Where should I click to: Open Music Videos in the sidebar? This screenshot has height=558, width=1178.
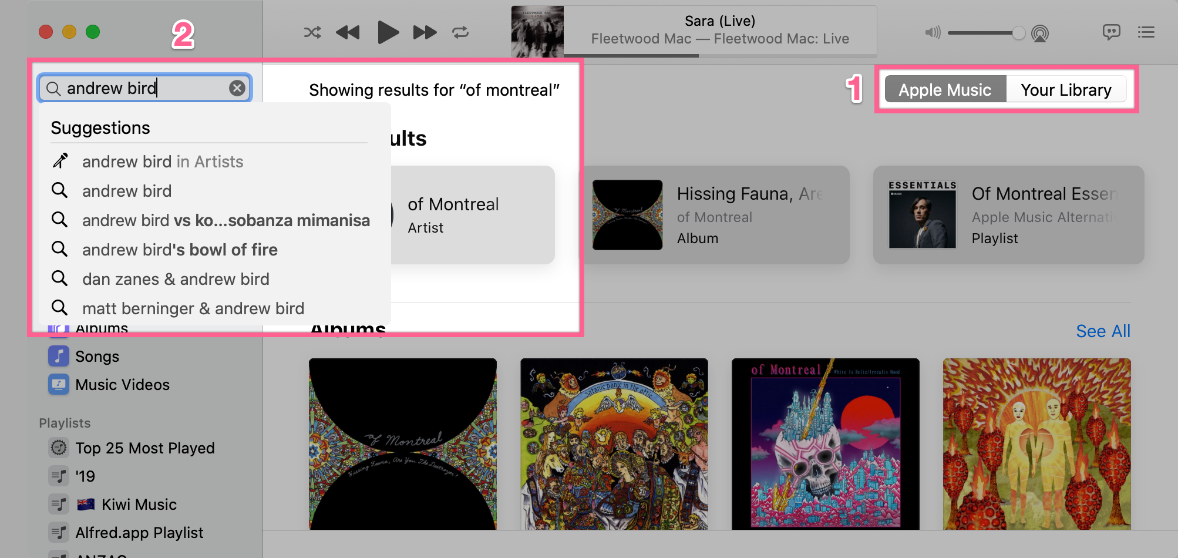(x=122, y=385)
